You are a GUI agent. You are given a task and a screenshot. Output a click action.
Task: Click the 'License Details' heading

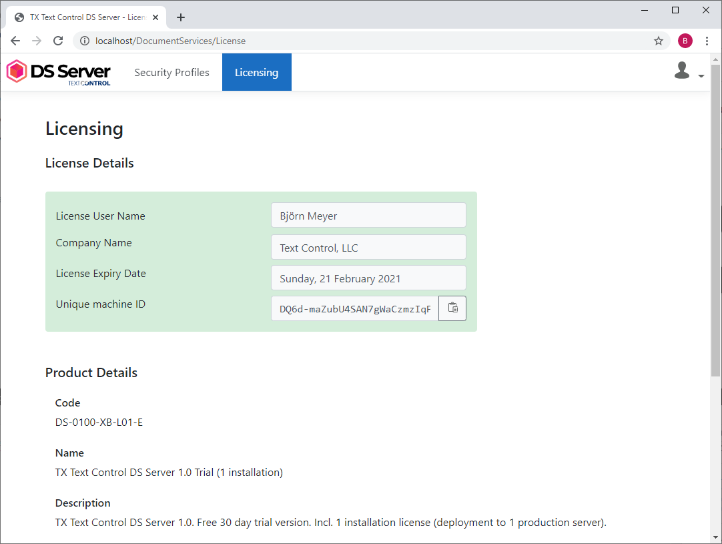89,163
